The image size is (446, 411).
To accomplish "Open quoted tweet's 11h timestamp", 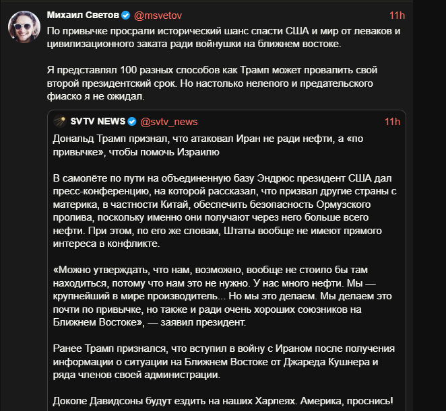I will (392, 122).
